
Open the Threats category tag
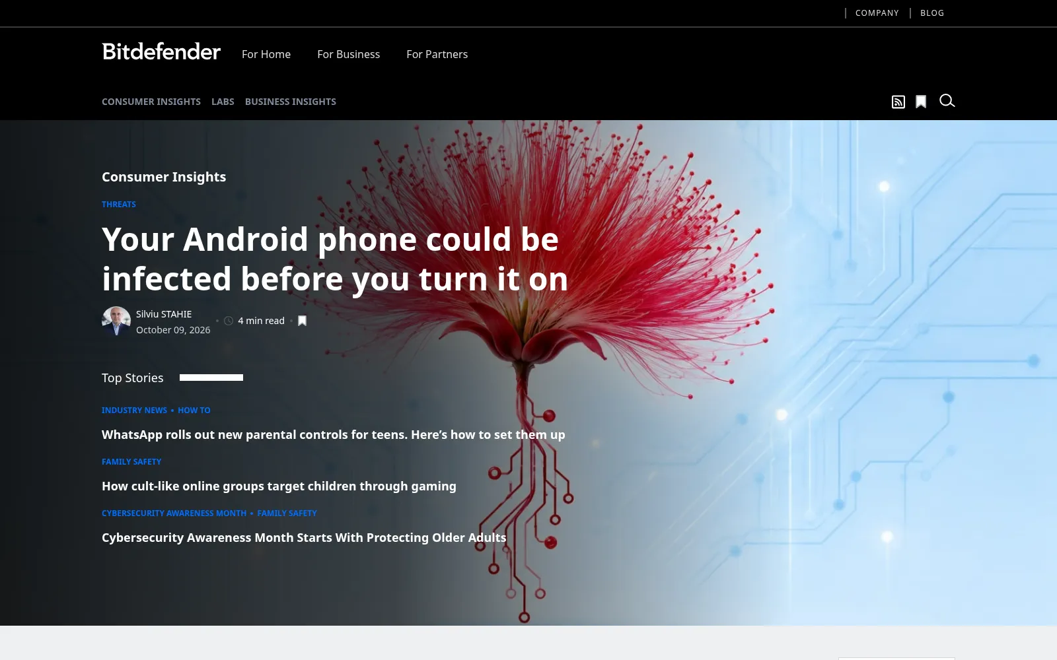[119, 205]
